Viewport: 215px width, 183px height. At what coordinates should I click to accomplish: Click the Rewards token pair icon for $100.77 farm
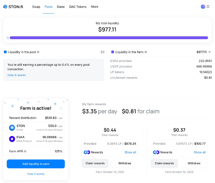(x=156, y=152)
